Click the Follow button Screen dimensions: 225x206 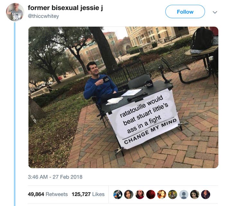[x=185, y=12]
